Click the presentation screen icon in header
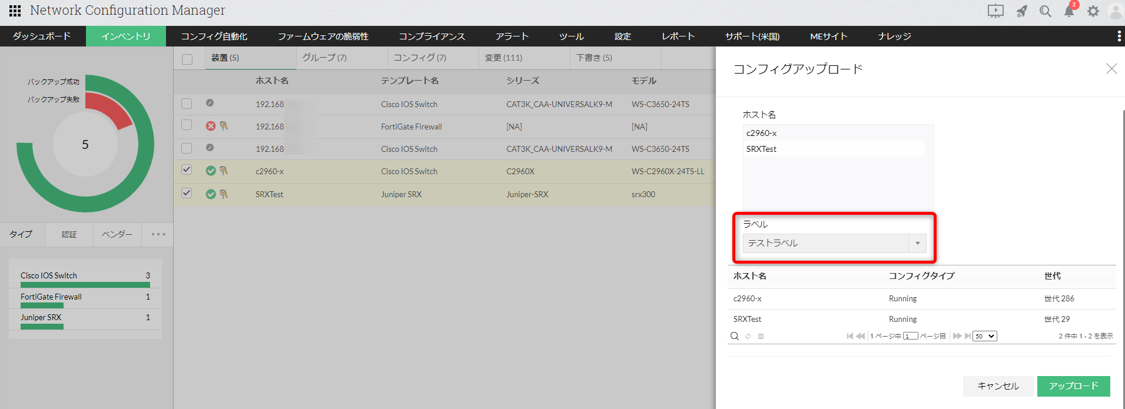Viewport: 1125px width, 409px height. coord(995,11)
